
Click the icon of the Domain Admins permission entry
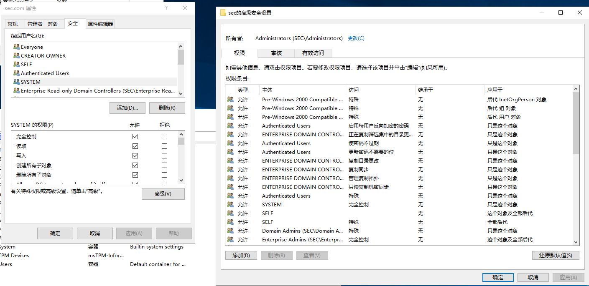point(230,231)
